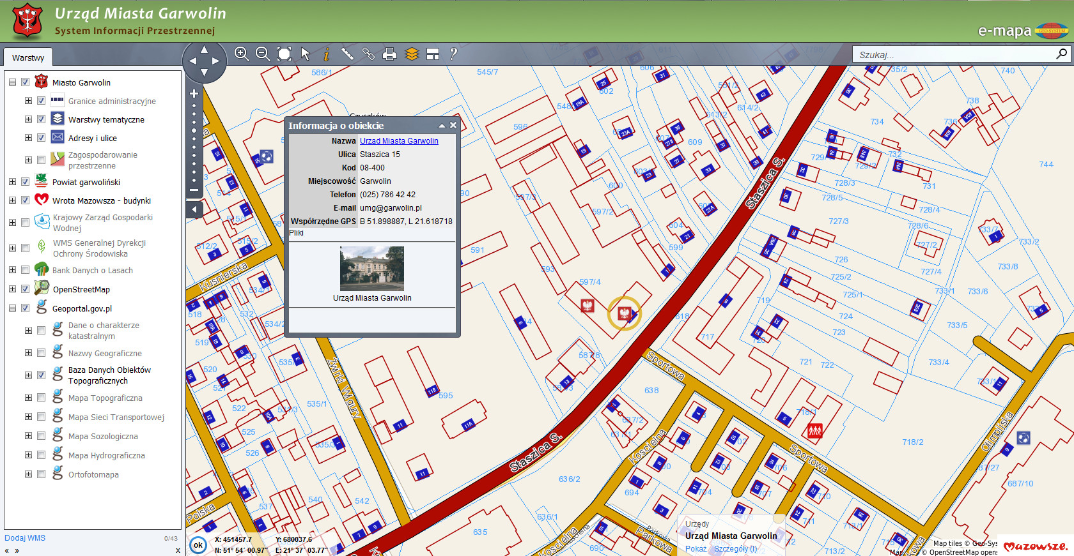
Task: Focus the Szukaj search field
Action: tap(955, 54)
